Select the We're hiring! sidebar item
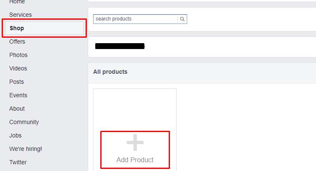The image size is (316, 171). (x=26, y=149)
